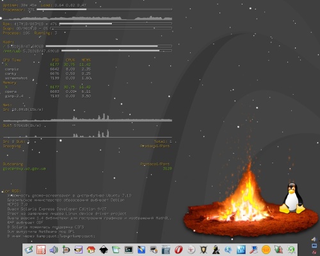Click the 'Process: 105' count text
Screen dimensions: 320x256
click(17, 33)
